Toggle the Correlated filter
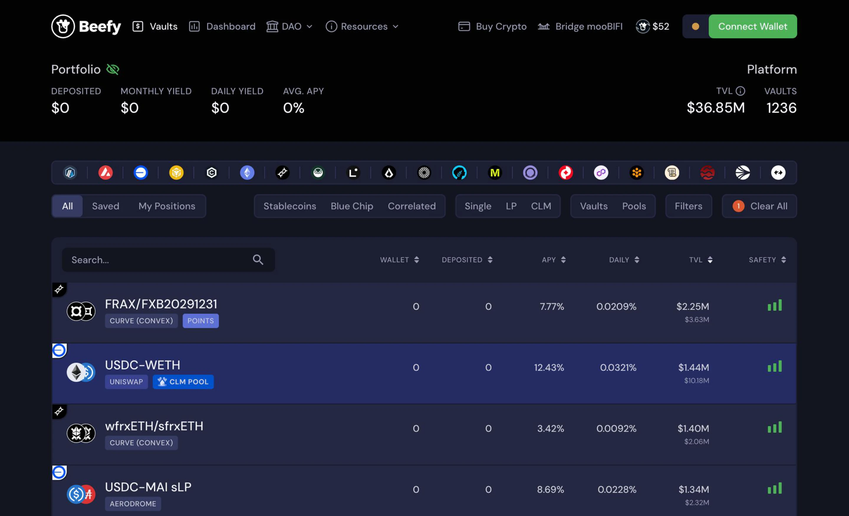The width and height of the screenshot is (849, 516). [412, 206]
